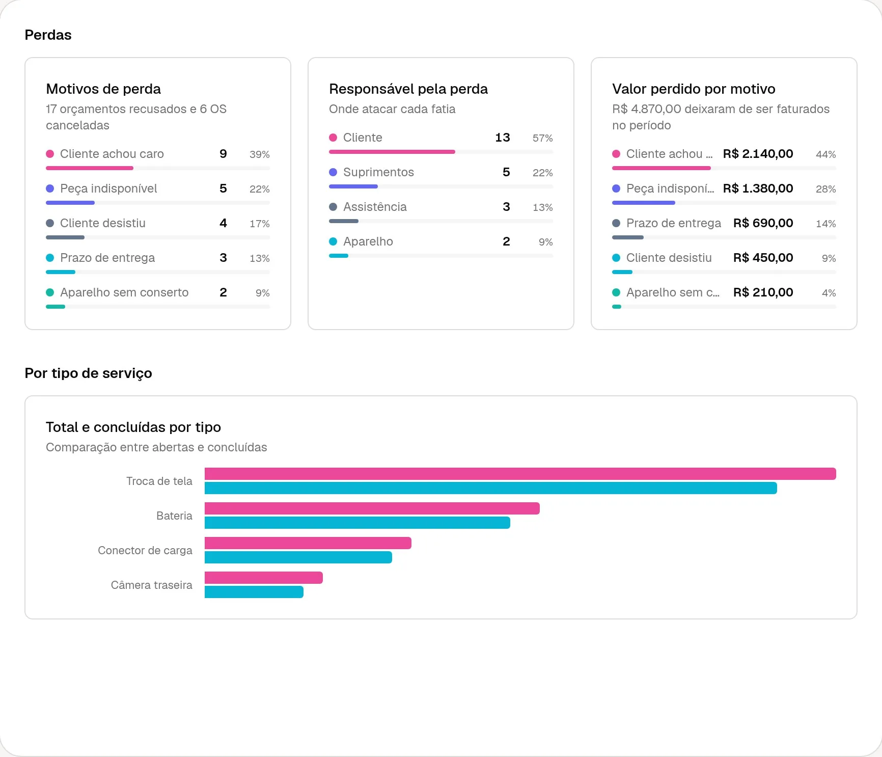
Task: Click pink progress bar under 'Cliente achou caro'
Action: [x=90, y=168]
